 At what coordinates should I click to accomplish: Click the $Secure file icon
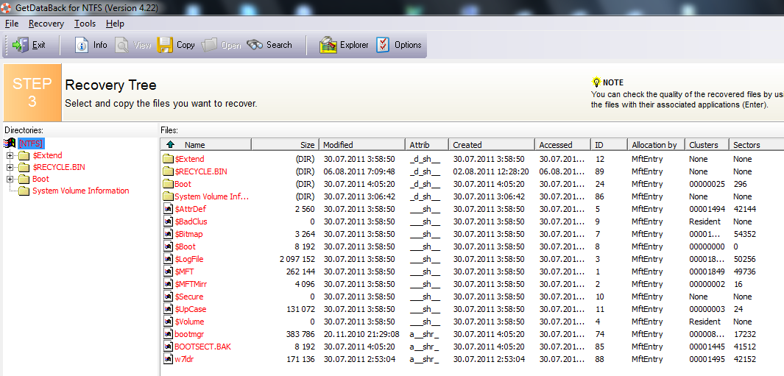[169, 297]
